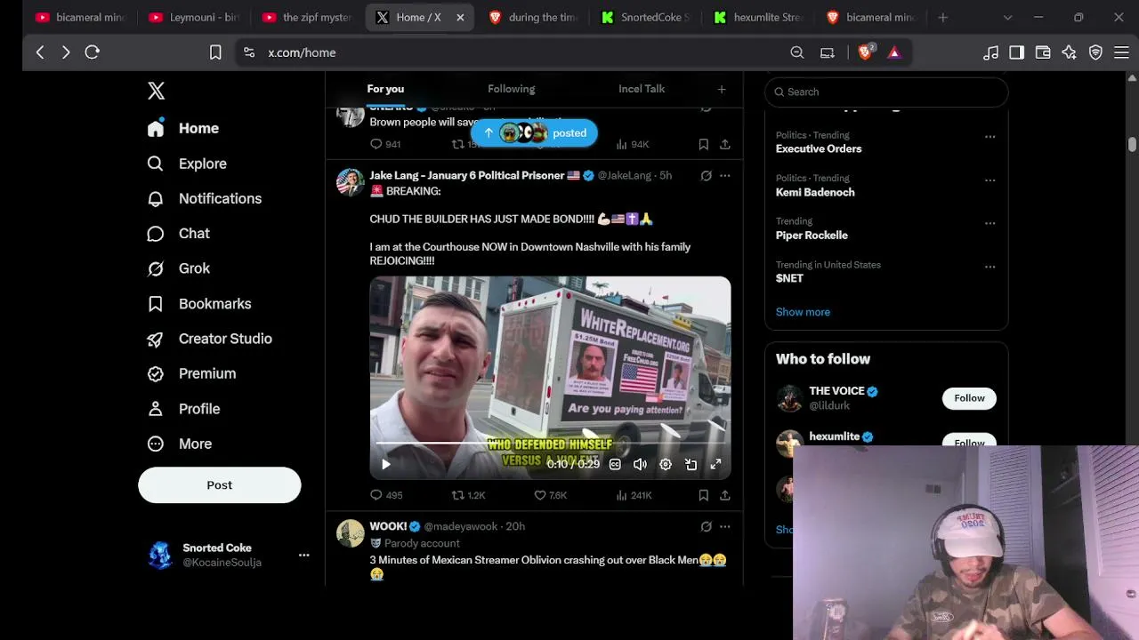The image size is (1139, 640).
Task: Seek on the video progress bar
Action: (x=550, y=443)
